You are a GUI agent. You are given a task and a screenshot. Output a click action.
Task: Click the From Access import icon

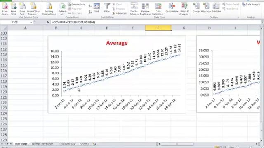[5, 9]
